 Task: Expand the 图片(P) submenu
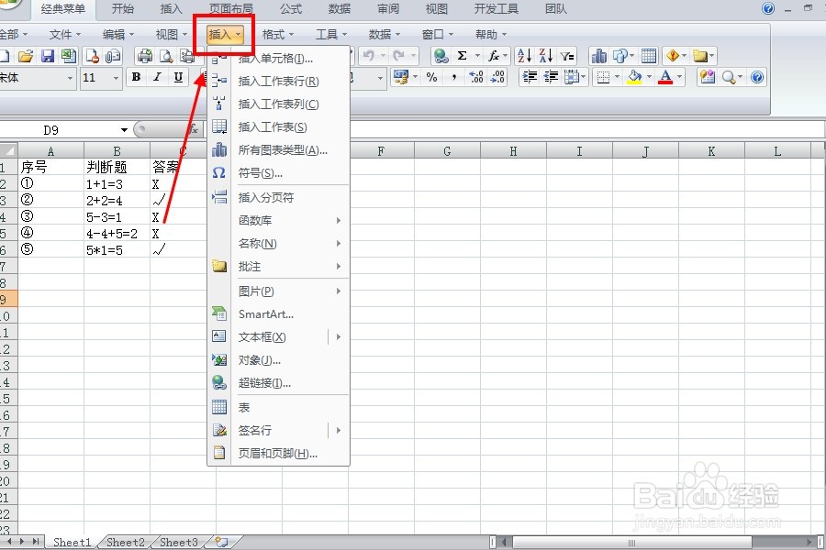266,291
